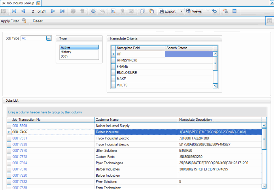This screenshot has height=190, width=274.
Task: Expand the Views dropdown menu
Action: point(208,11)
